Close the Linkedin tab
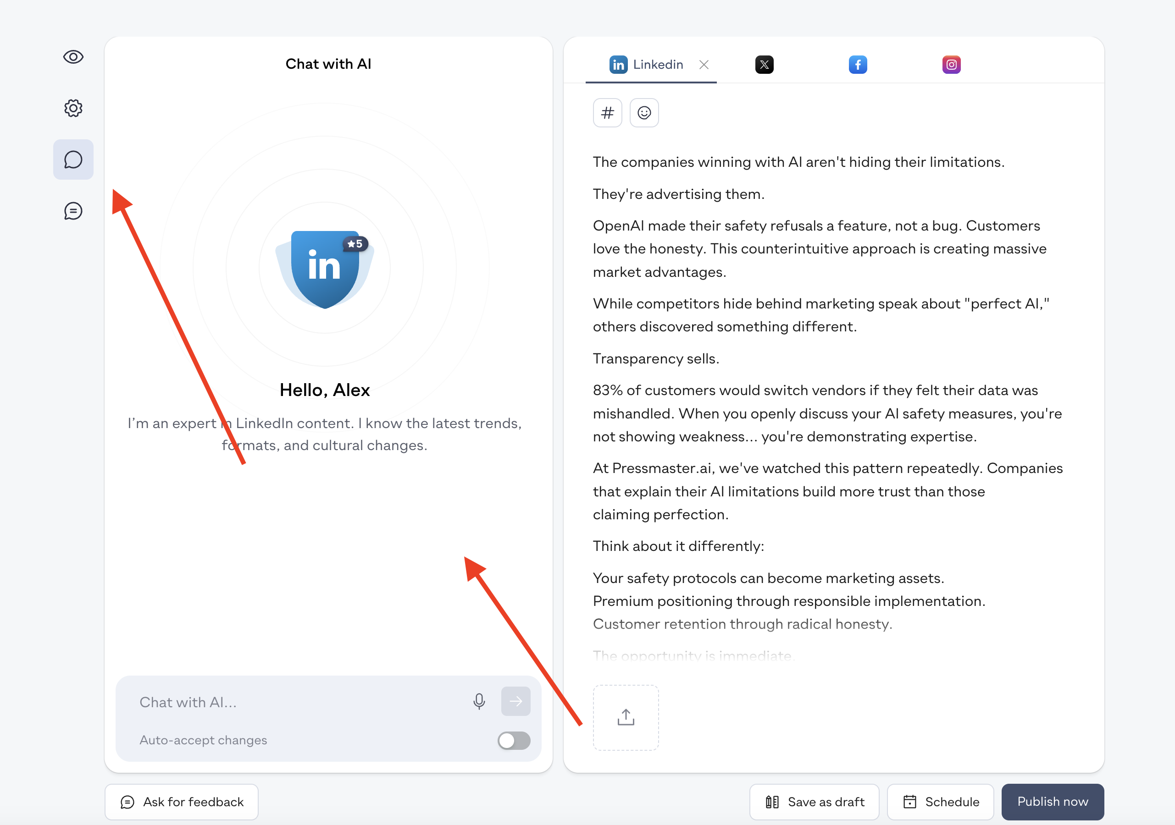This screenshot has height=825, width=1175. coord(704,65)
